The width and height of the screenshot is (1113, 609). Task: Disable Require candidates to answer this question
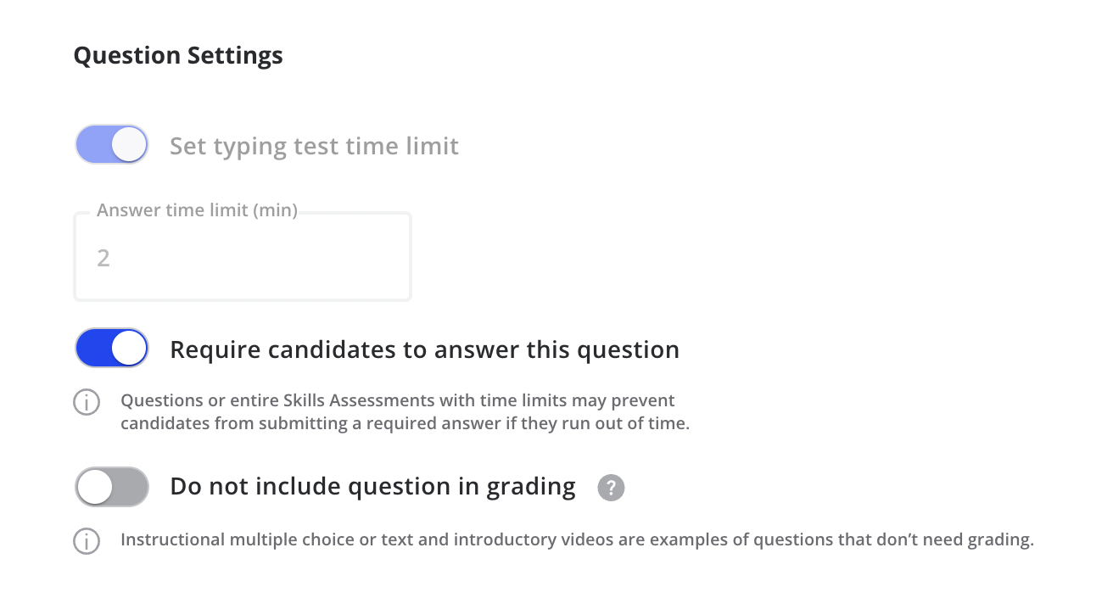112,349
